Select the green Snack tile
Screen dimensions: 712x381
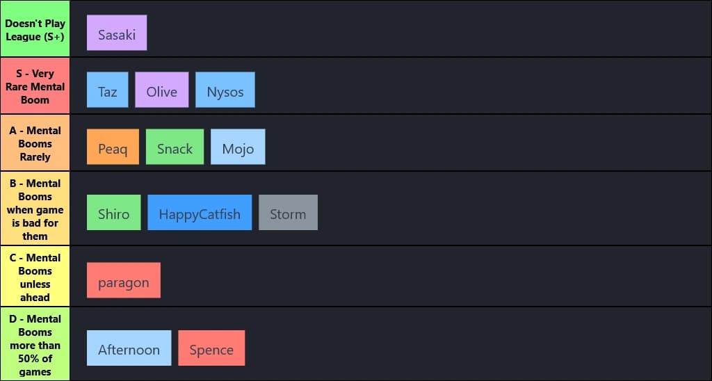pos(175,147)
